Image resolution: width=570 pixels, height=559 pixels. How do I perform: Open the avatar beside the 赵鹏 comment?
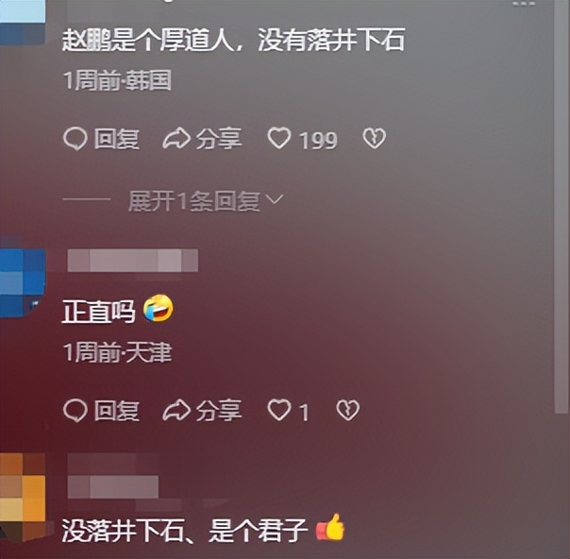point(23,24)
